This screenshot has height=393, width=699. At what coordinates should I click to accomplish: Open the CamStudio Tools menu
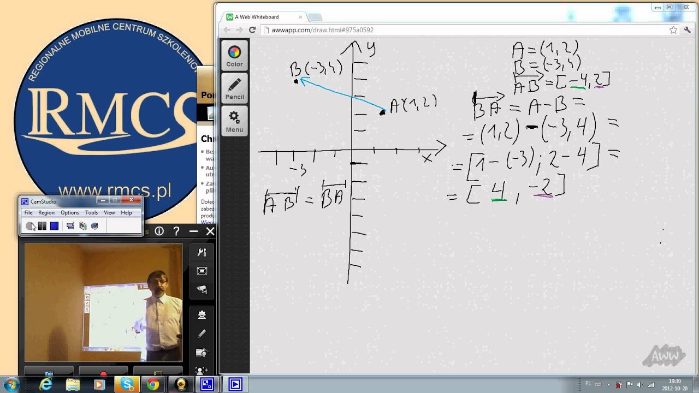[x=92, y=212]
